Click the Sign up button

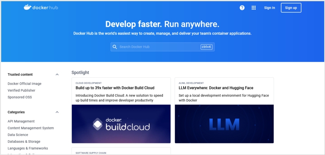[x=291, y=8]
